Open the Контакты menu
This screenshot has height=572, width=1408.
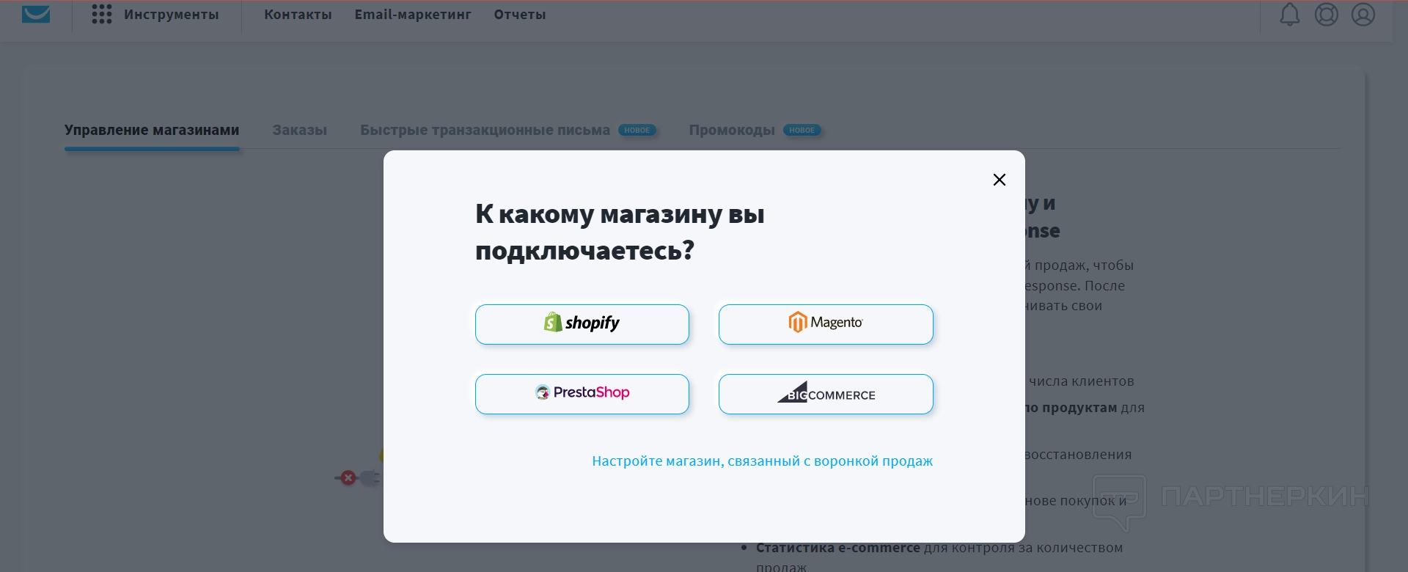pyautogui.click(x=298, y=15)
